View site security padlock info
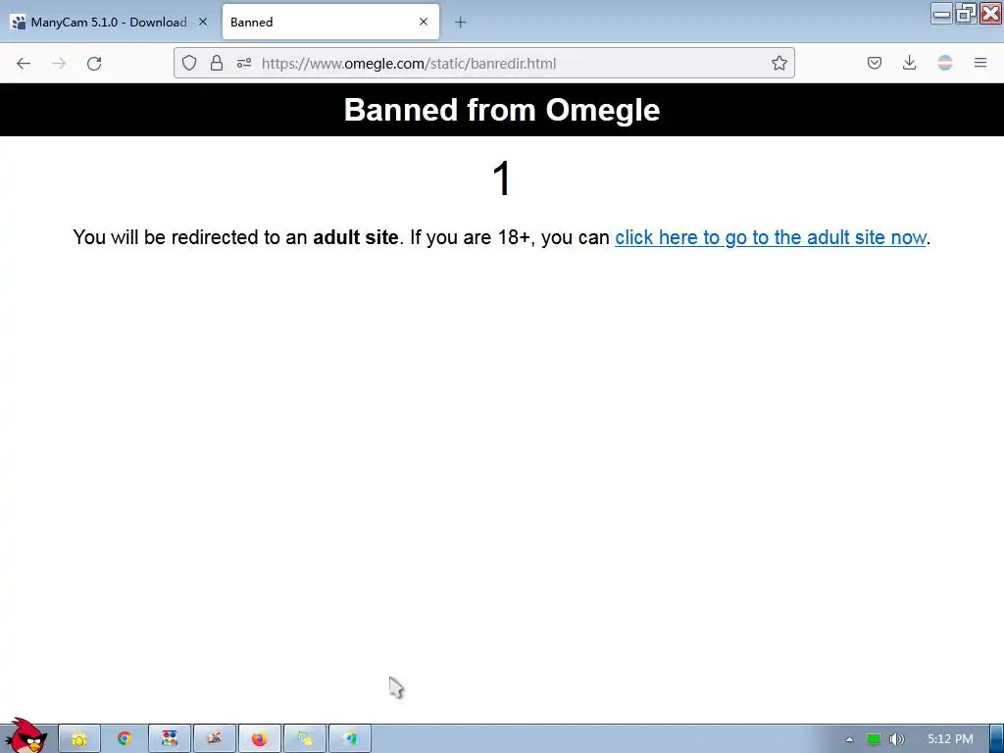The width and height of the screenshot is (1004, 753). pos(217,63)
